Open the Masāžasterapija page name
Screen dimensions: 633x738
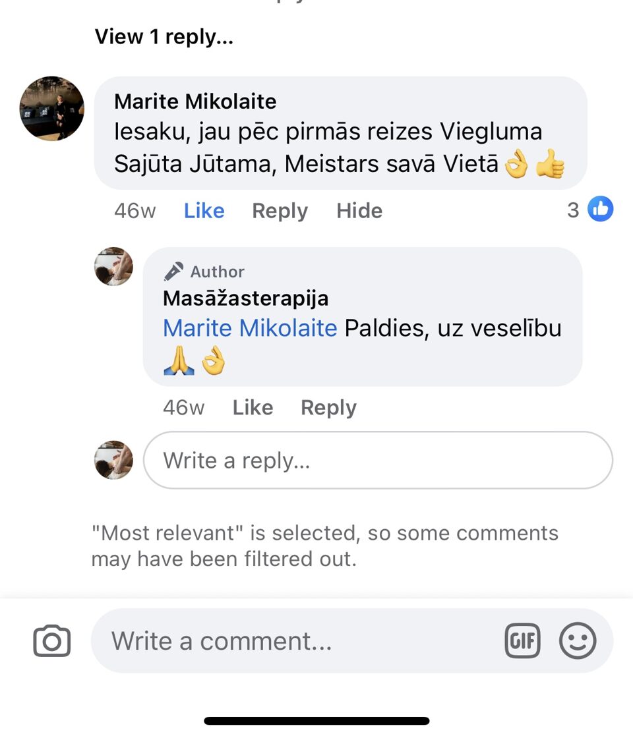click(245, 298)
